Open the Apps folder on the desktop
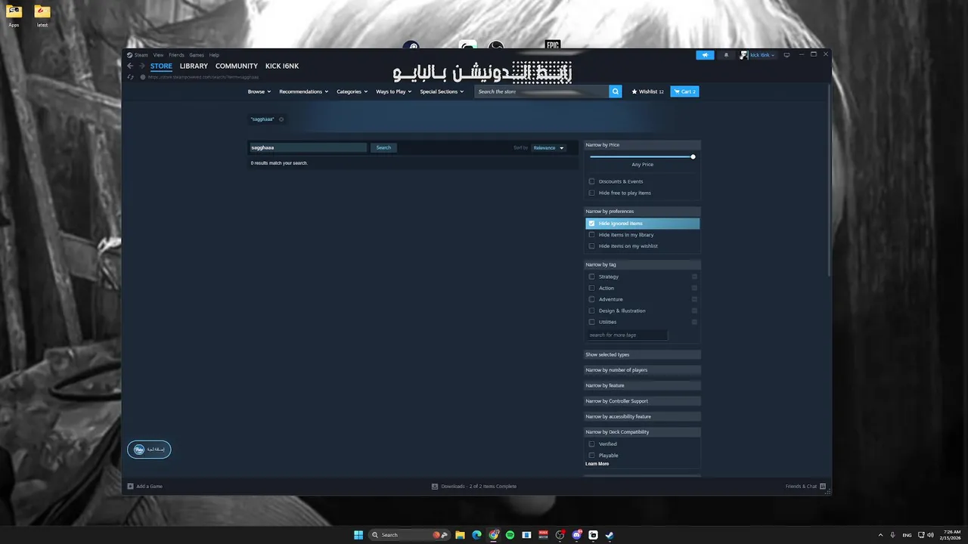 (x=14, y=15)
